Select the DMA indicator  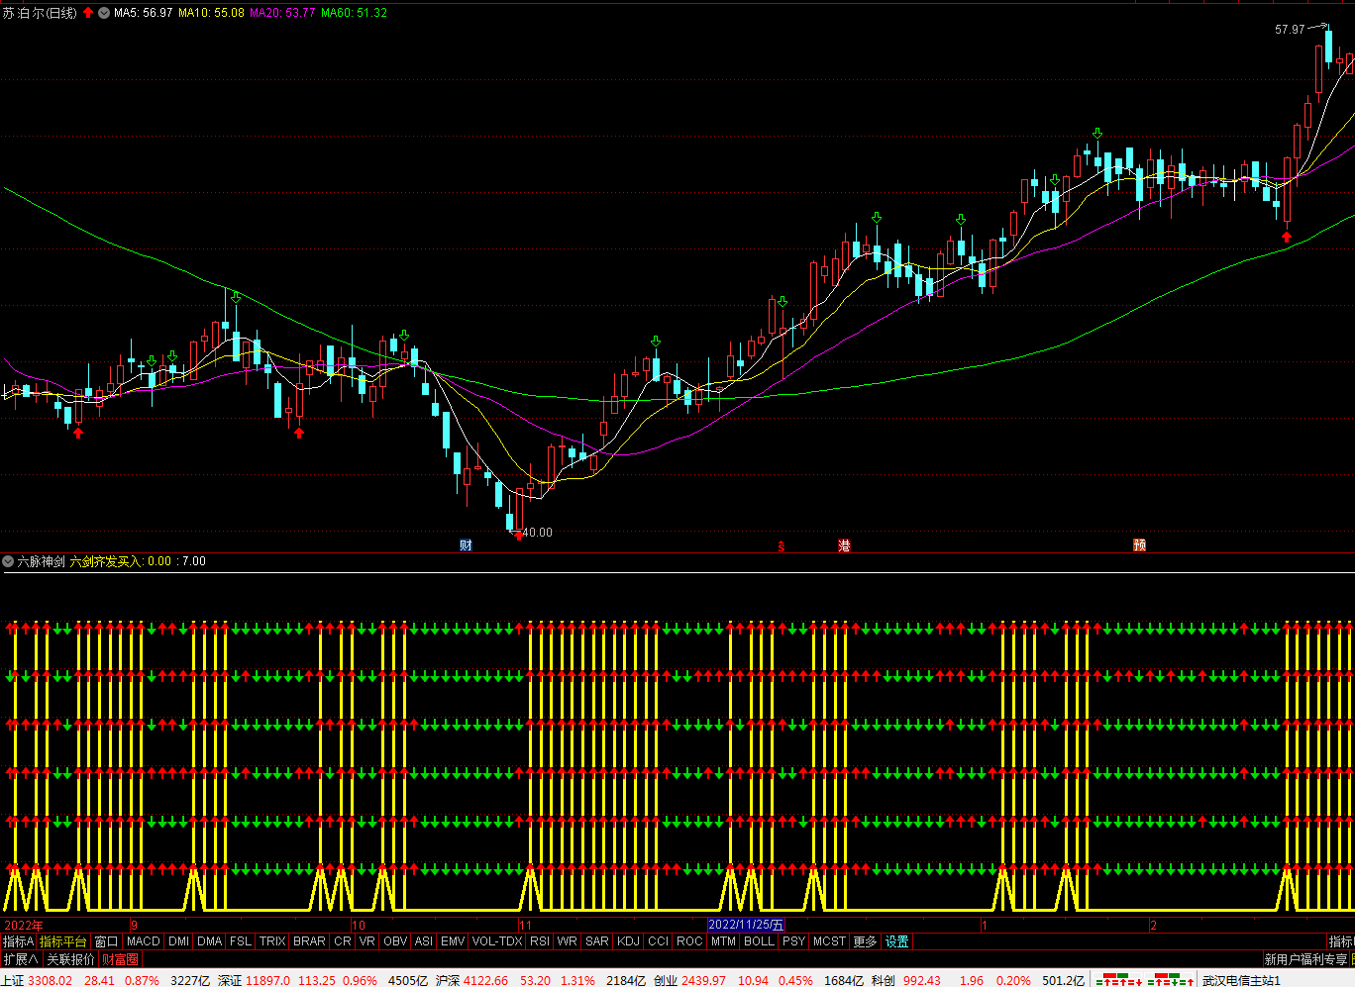click(209, 941)
